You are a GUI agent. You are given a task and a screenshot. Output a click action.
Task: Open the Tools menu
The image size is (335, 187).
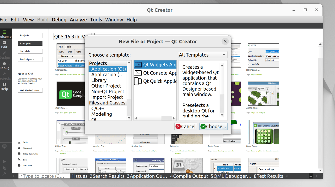click(x=96, y=20)
